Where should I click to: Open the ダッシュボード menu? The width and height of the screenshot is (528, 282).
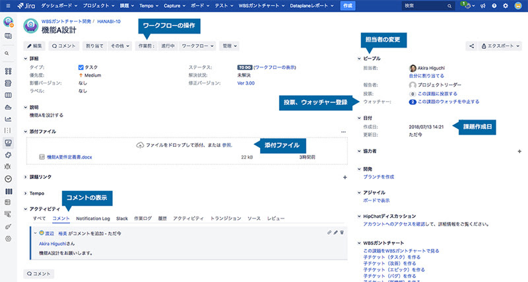tap(59, 6)
